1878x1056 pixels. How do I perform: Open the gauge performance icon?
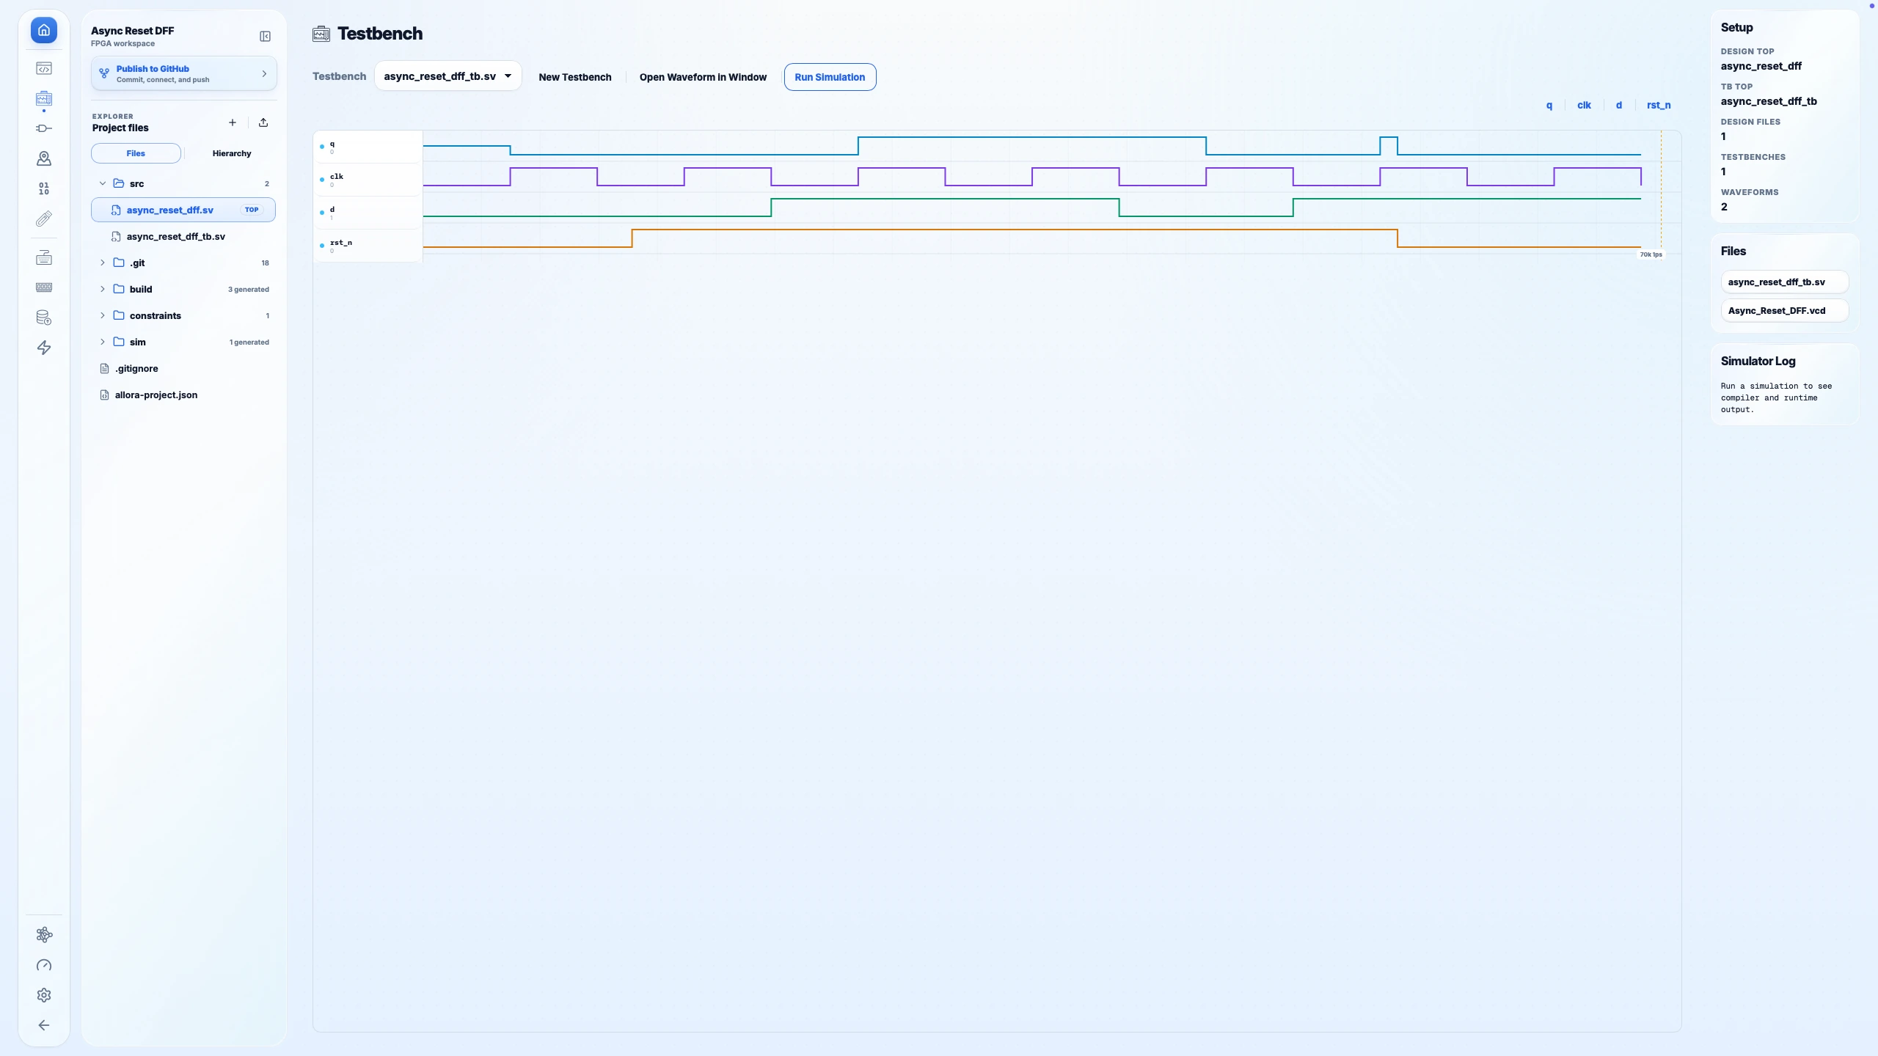coord(44,965)
